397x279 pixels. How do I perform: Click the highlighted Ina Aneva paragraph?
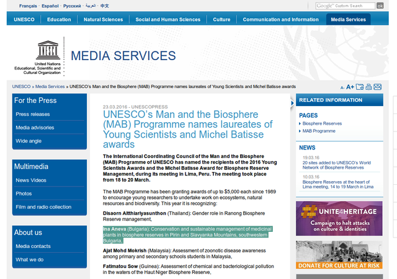click(187, 235)
